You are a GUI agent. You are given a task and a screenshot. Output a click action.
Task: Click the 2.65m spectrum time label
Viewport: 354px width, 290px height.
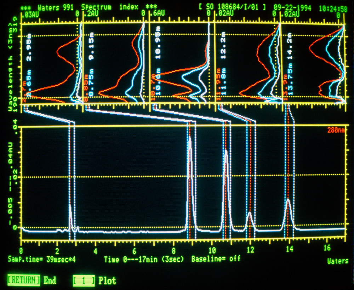29,84
